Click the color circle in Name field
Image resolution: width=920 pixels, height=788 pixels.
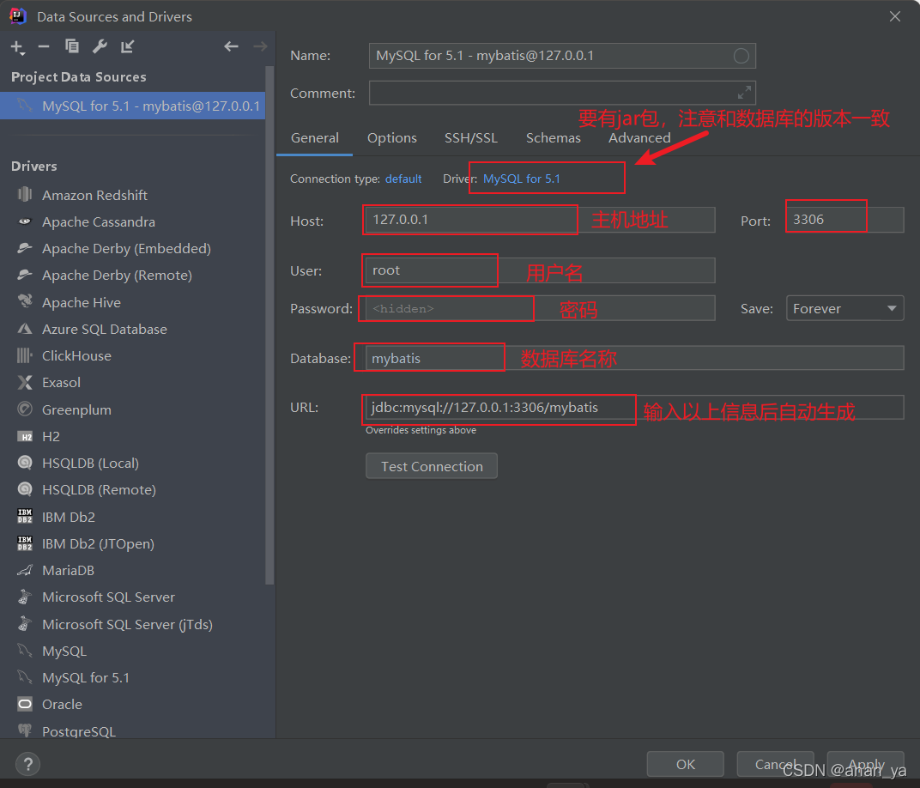click(741, 56)
